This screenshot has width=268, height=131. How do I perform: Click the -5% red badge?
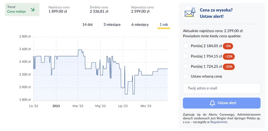click(x=228, y=46)
